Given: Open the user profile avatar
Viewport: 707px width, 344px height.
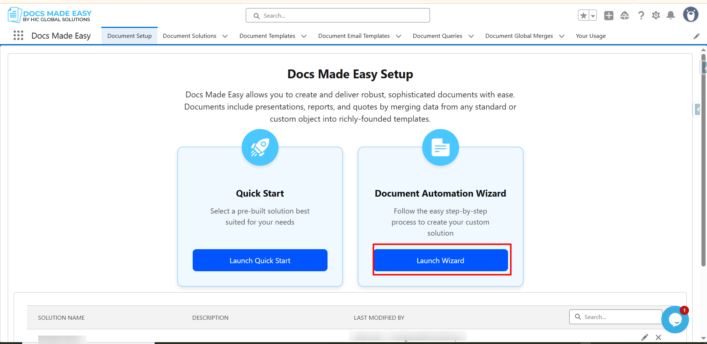Looking at the screenshot, I should click(691, 15).
